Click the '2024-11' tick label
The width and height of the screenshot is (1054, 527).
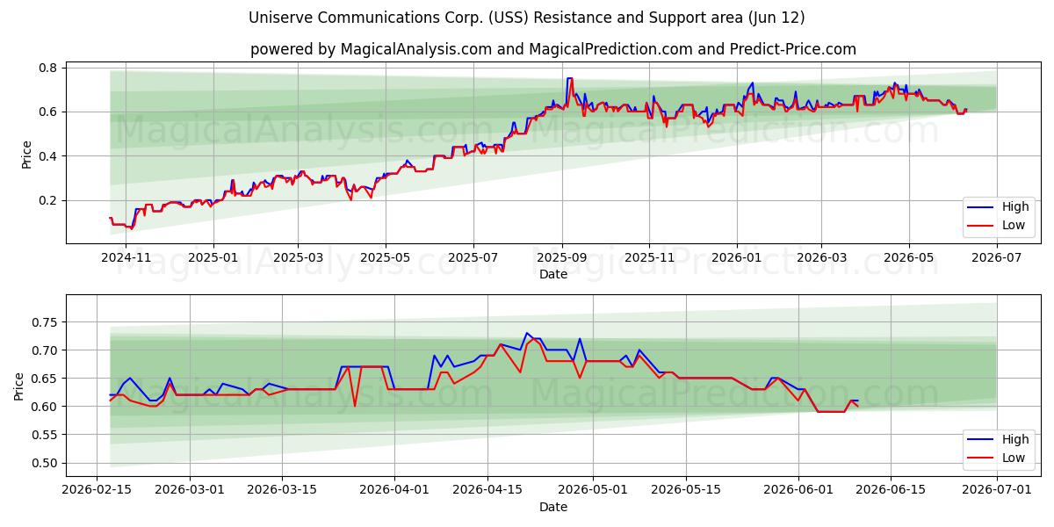[126, 257]
